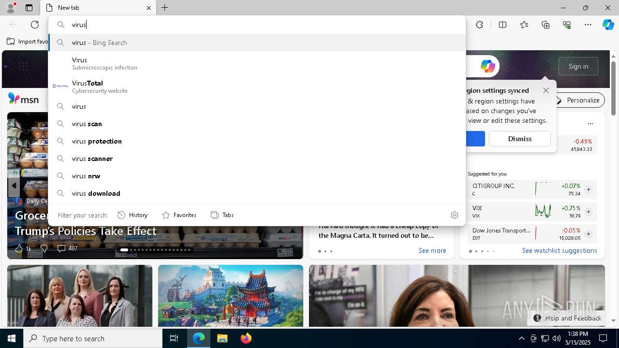Open comments on grocery story
This screenshot has width=619, height=348.
pos(67,248)
